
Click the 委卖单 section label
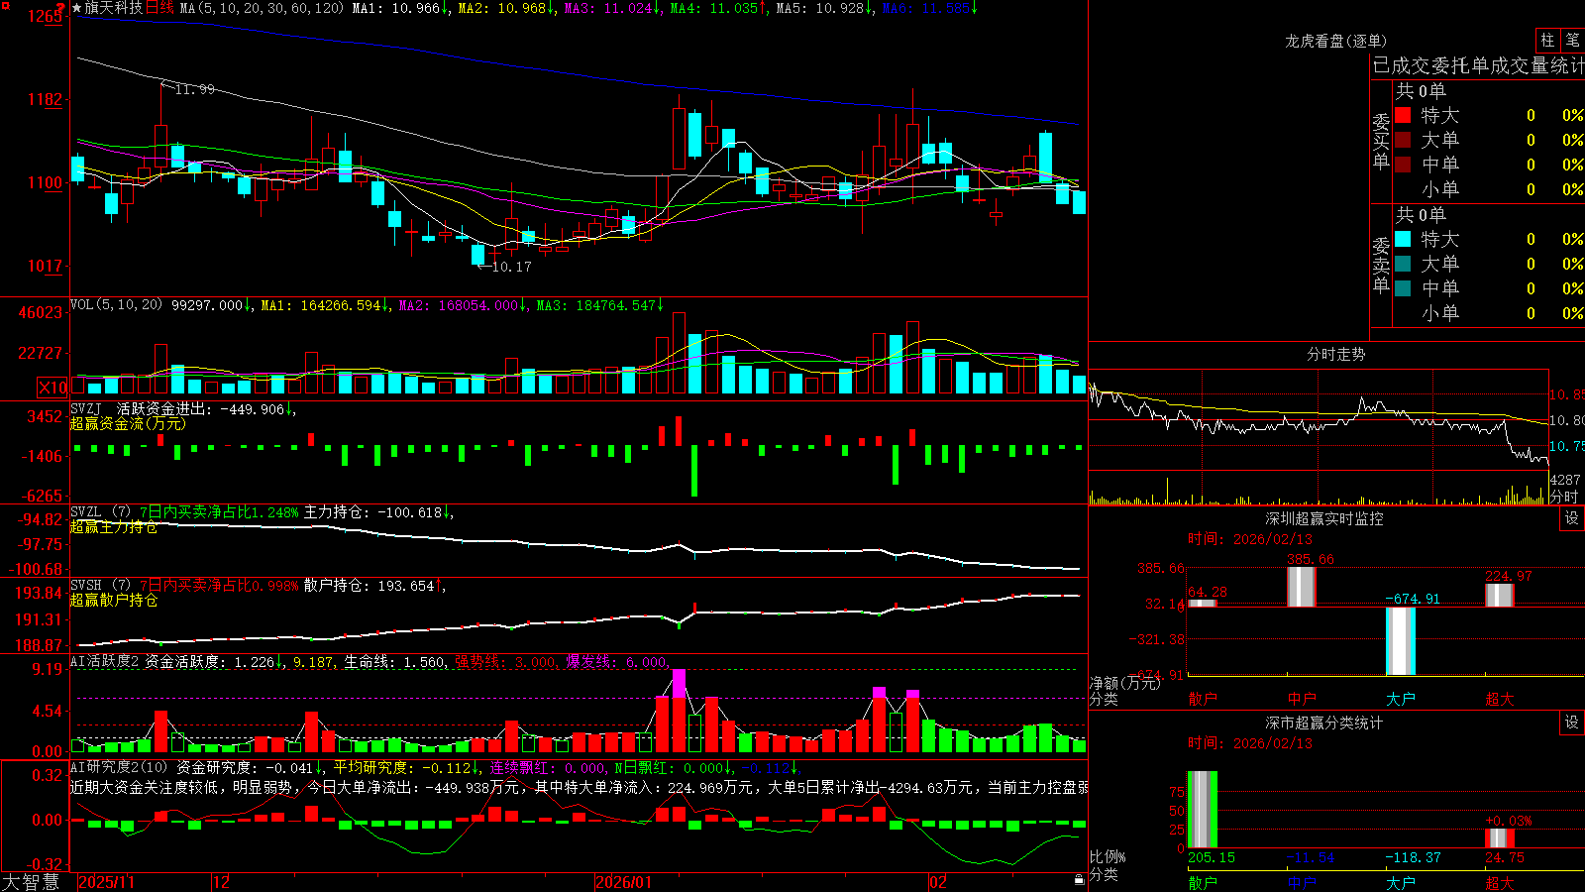tap(1381, 266)
